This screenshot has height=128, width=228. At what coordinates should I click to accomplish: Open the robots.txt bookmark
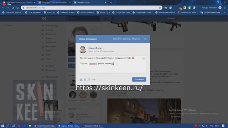49,12
